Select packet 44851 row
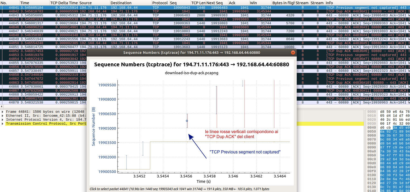 (x=205, y=47)
